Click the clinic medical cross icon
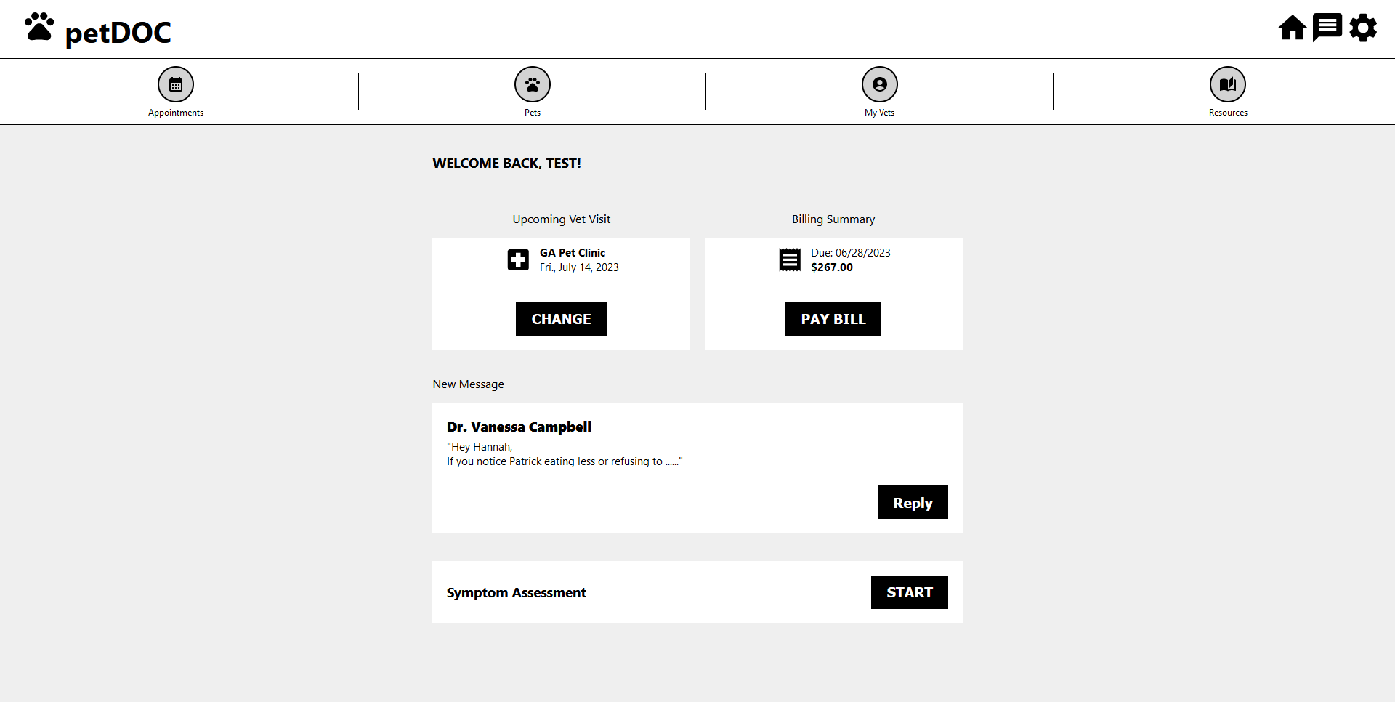The height and width of the screenshot is (702, 1395). (518, 259)
